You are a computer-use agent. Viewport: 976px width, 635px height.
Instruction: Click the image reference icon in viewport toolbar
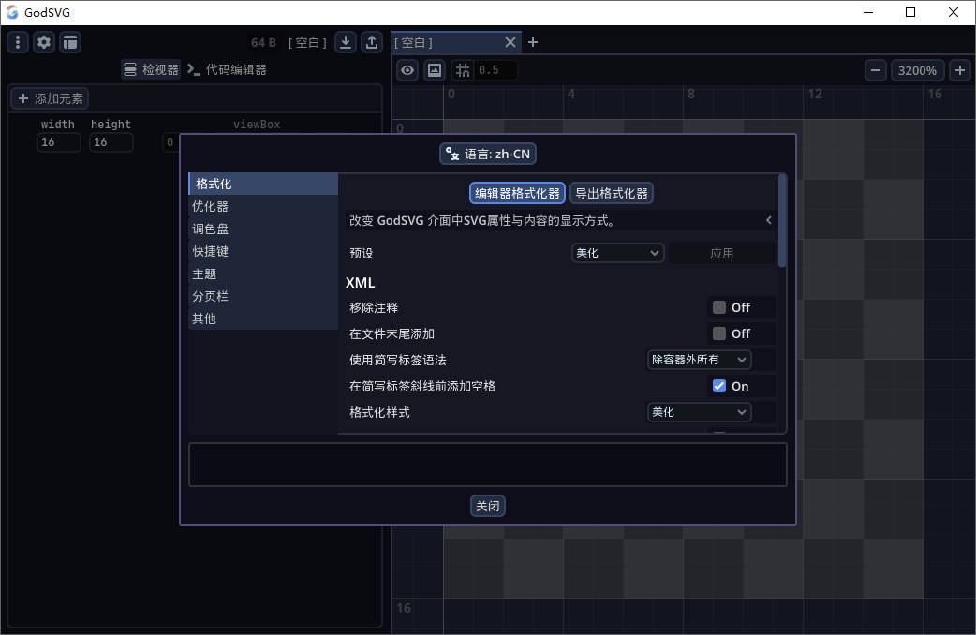click(434, 70)
